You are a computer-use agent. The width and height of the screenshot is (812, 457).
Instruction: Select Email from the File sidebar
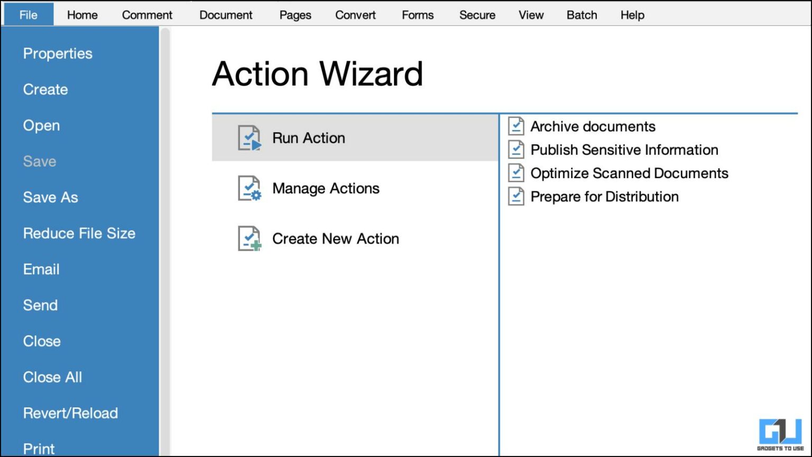click(x=41, y=269)
